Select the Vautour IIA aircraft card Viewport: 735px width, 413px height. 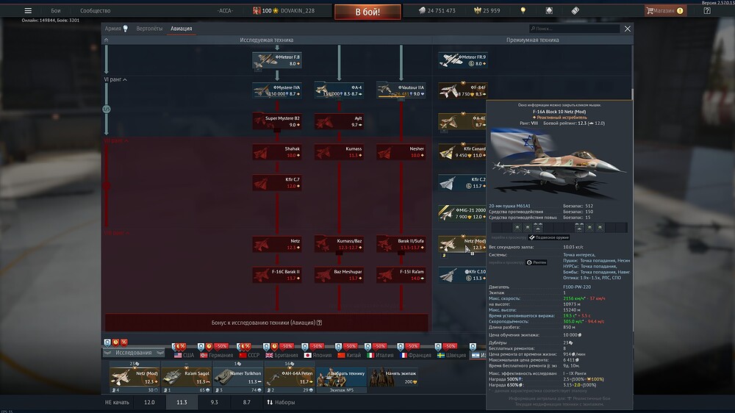401,90
